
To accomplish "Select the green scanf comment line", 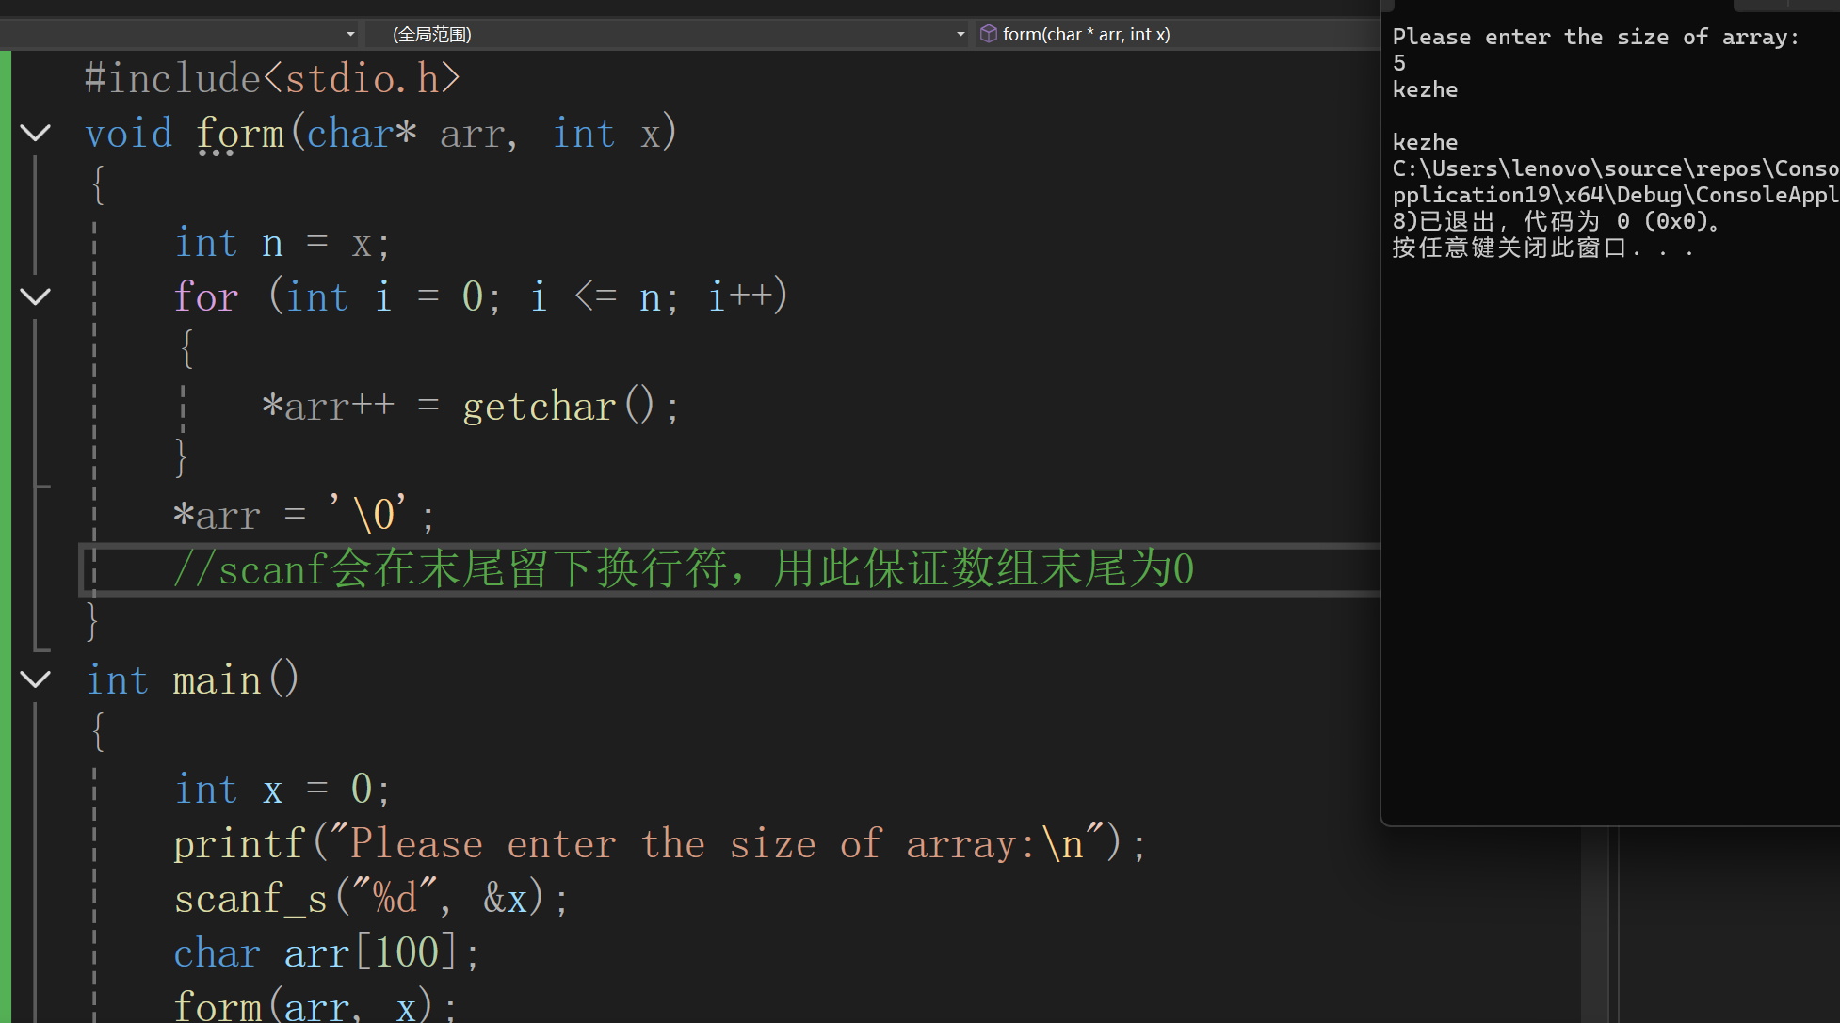I will 683,569.
